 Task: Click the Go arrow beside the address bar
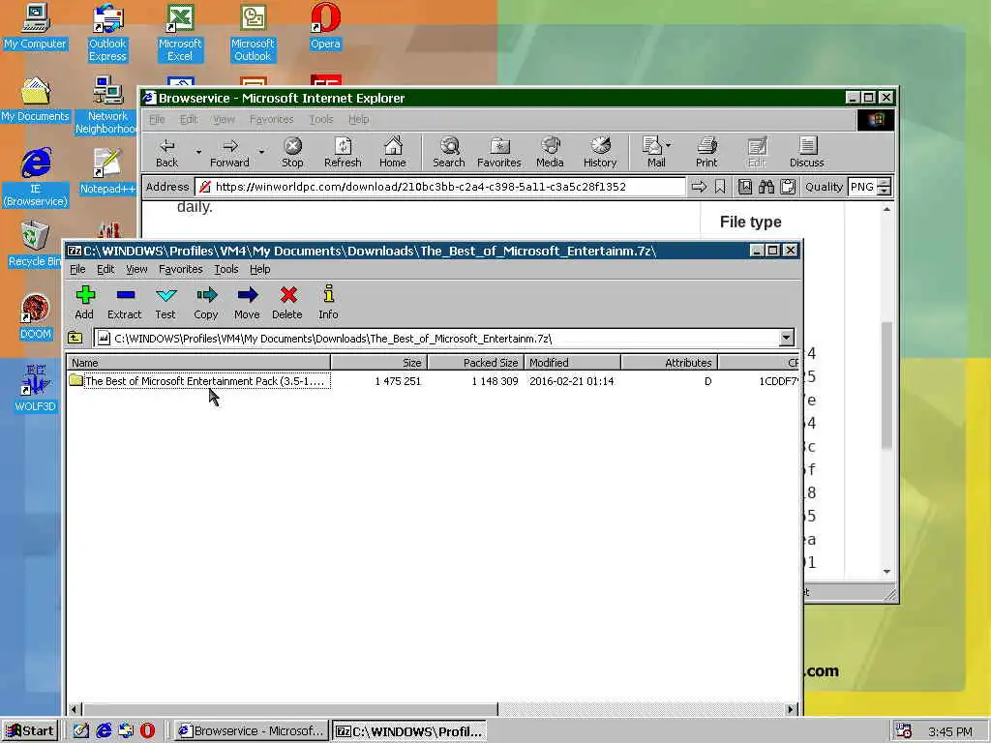699,187
